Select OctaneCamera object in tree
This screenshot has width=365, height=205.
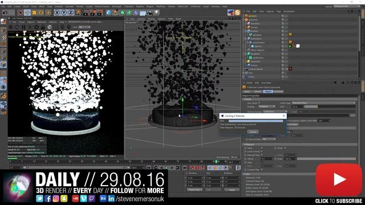[x=255, y=69]
